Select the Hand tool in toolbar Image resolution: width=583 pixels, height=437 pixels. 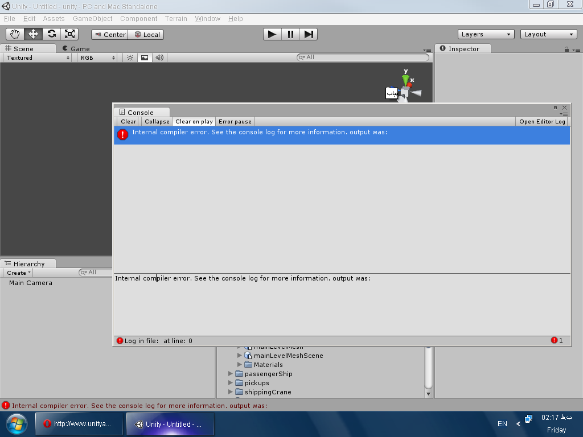tap(15, 34)
